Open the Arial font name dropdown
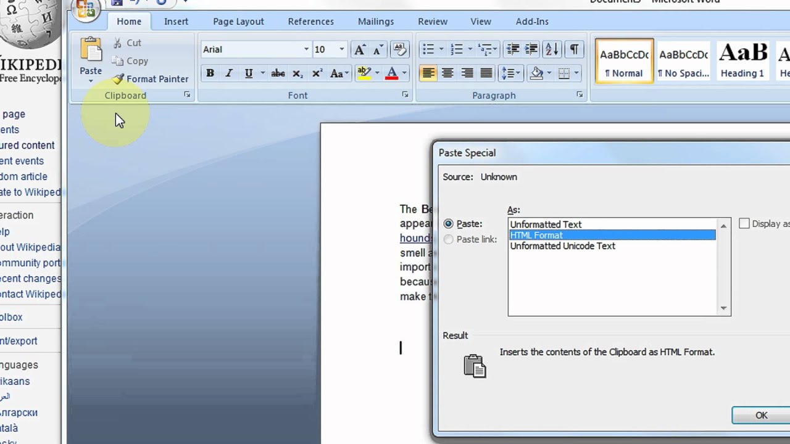This screenshot has width=790, height=444. pos(306,49)
